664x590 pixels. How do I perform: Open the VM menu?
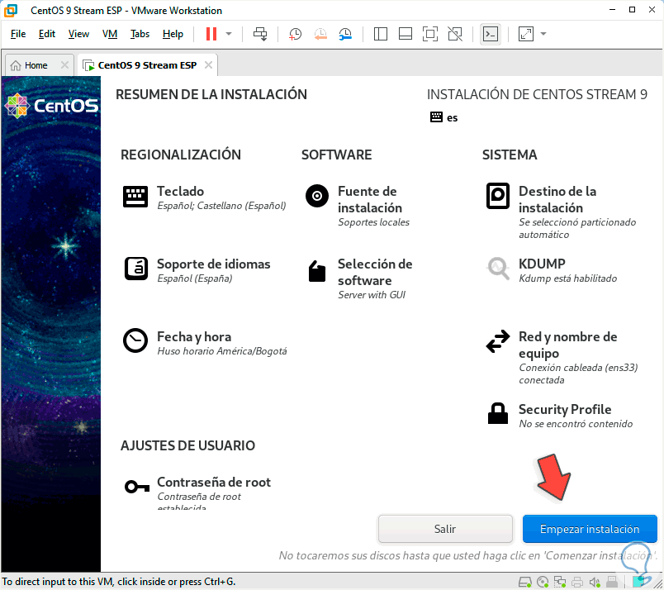coord(110,34)
